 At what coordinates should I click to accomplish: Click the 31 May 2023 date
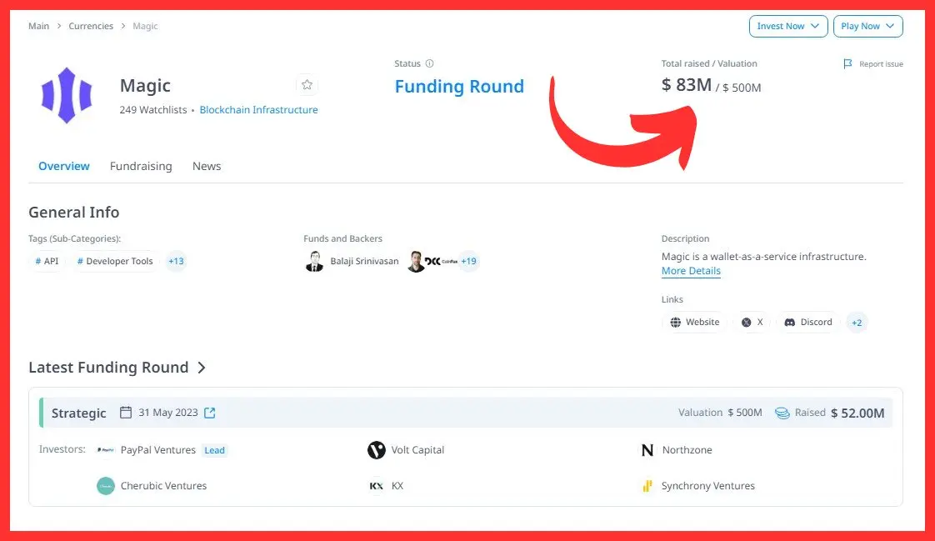168,413
